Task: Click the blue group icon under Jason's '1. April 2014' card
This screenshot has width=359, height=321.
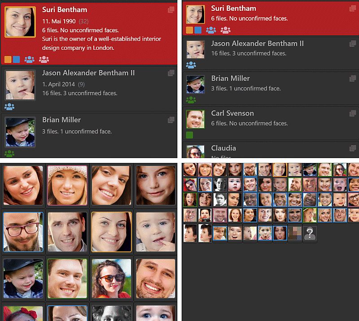Action: (9, 106)
